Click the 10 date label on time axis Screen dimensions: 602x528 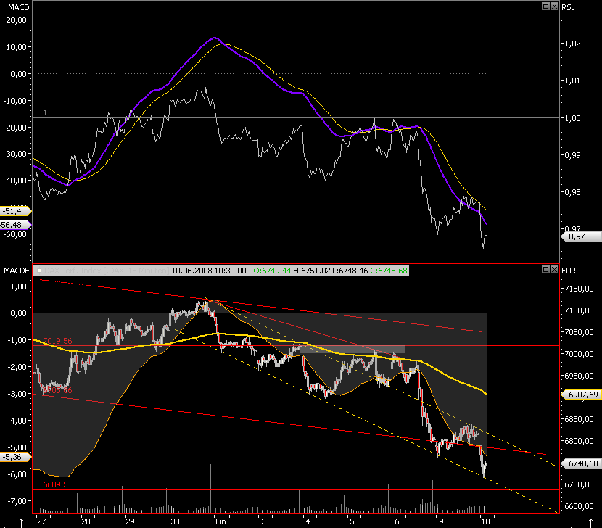486,521
